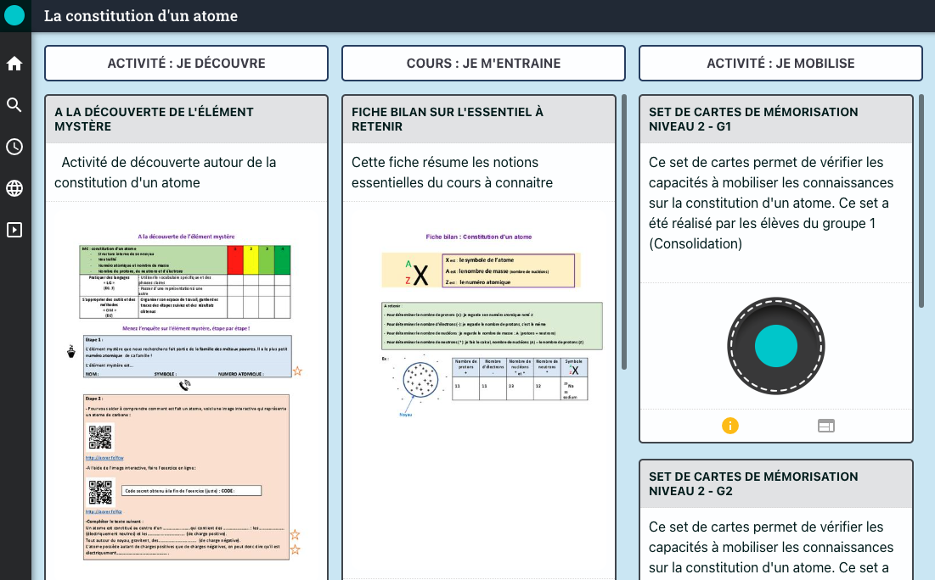Click scrollbar of the right JE MOBILISE column
The height and width of the screenshot is (580, 935).
coord(921,201)
